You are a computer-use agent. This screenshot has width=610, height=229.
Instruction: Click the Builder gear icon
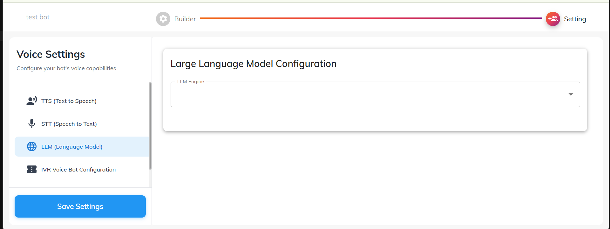point(163,19)
